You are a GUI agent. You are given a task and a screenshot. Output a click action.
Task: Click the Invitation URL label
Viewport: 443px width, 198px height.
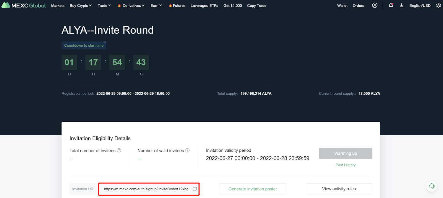(84, 189)
